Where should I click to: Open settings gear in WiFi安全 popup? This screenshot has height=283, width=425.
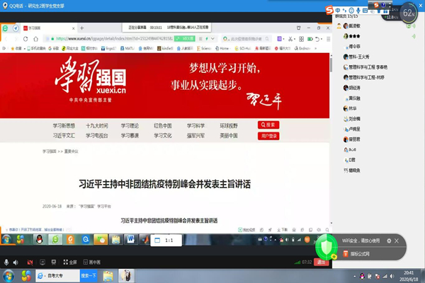click(x=389, y=241)
